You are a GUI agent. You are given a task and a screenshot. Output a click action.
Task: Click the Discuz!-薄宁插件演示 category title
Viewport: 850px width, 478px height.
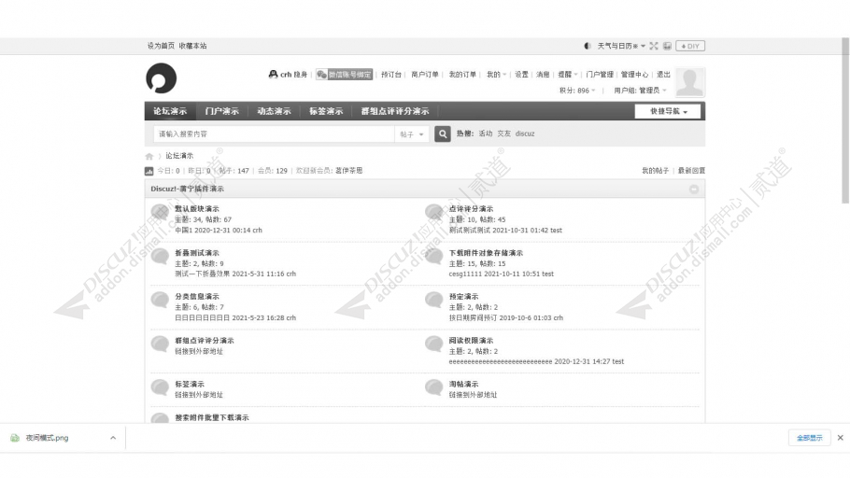click(187, 189)
